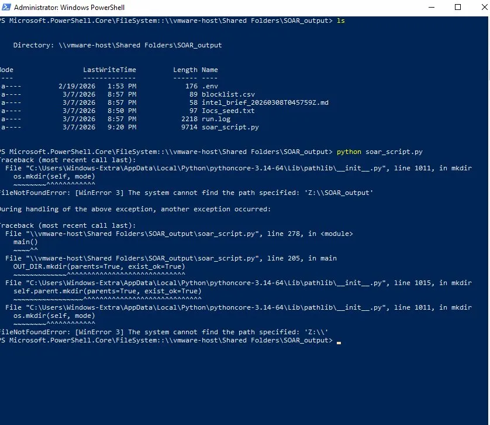Click 'intel_brief_20260308T045759Z.md' file name
490x425 pixels.
265,102
